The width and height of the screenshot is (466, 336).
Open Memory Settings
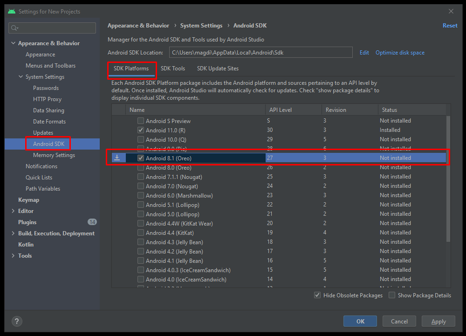tap(54, 155)
